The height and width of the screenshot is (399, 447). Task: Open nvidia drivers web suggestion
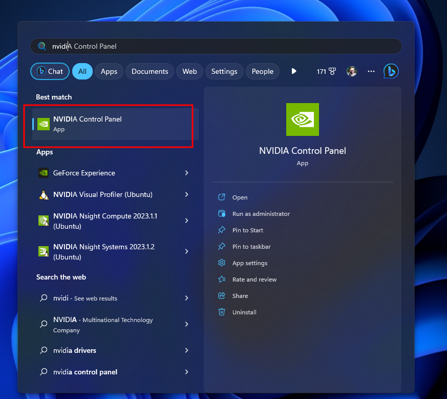pyautogui.click(x=75, y=350)
